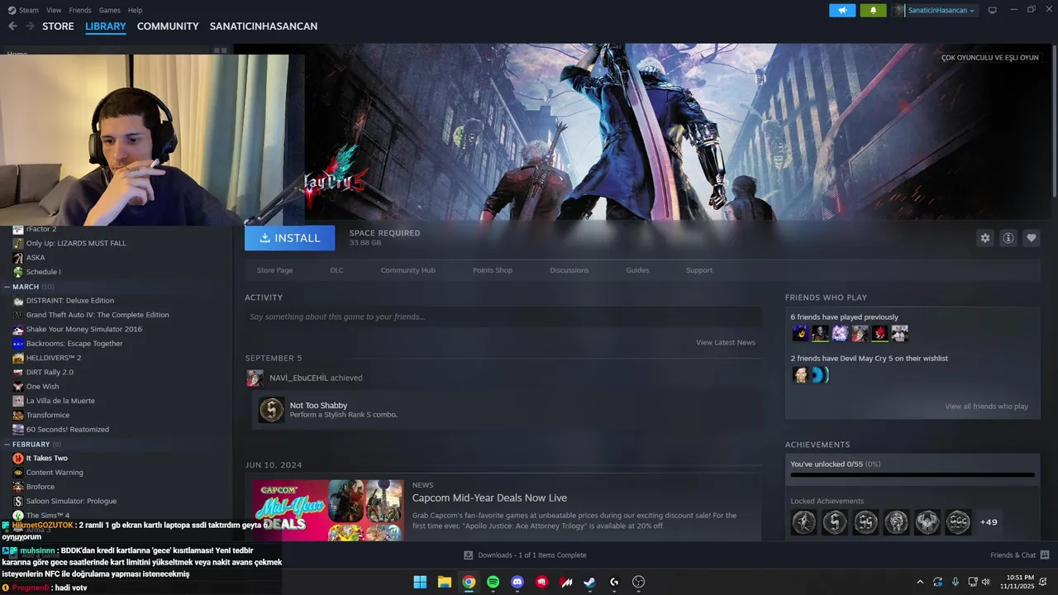Click NAVİ_EbuCEHİL's avatar in activity
The image size is (1058, 595).
pos(255,378)
